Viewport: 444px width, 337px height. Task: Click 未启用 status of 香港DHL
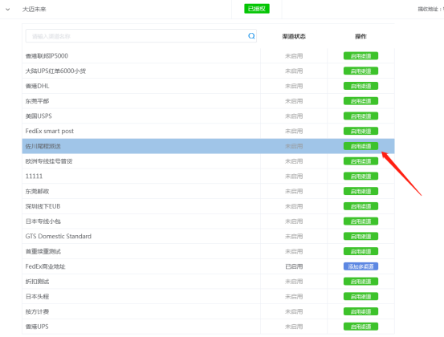(294, 86)
